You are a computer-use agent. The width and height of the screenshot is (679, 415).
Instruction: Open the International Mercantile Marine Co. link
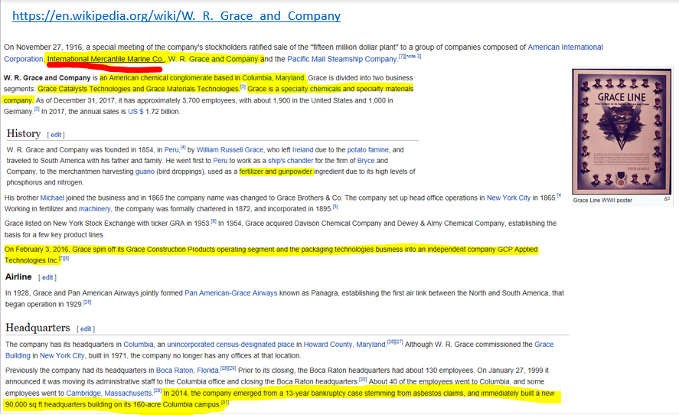pos(105,59)
